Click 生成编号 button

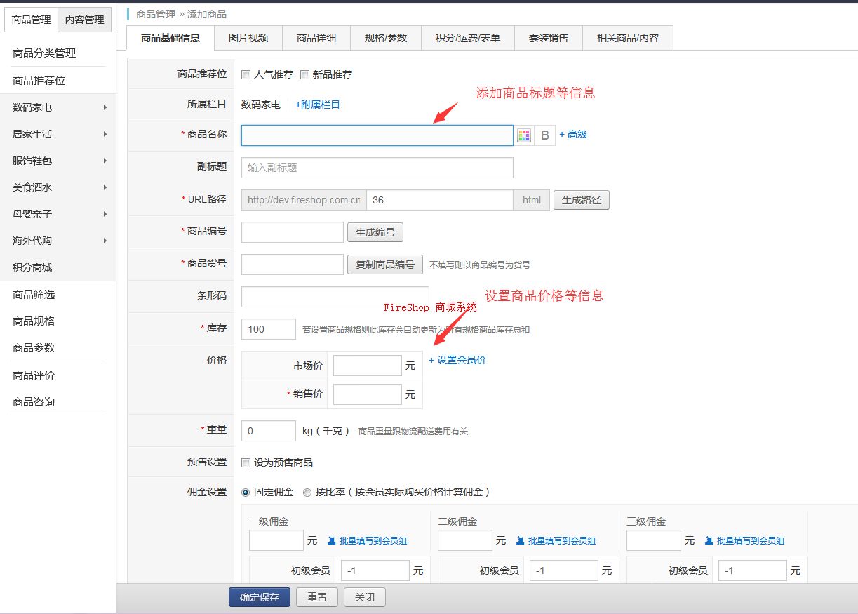[x=375, y=232]
